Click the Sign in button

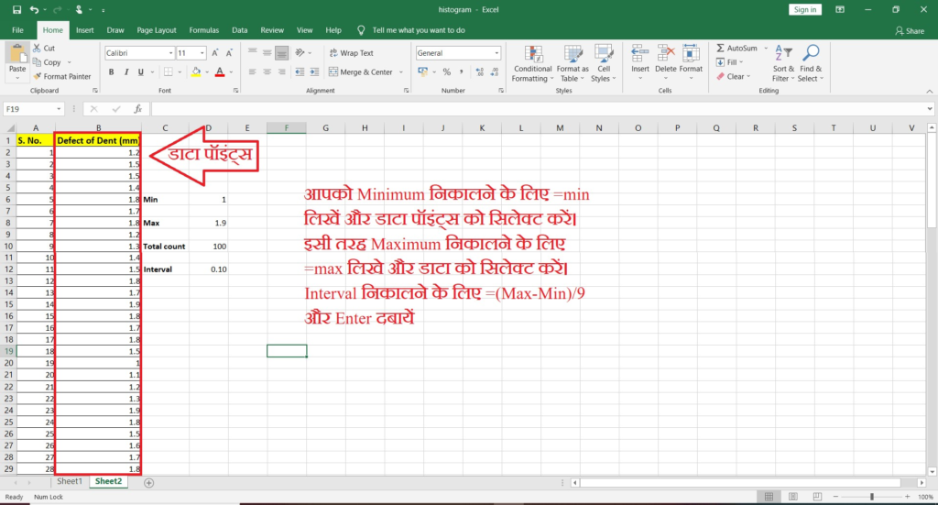click(804, 9)
